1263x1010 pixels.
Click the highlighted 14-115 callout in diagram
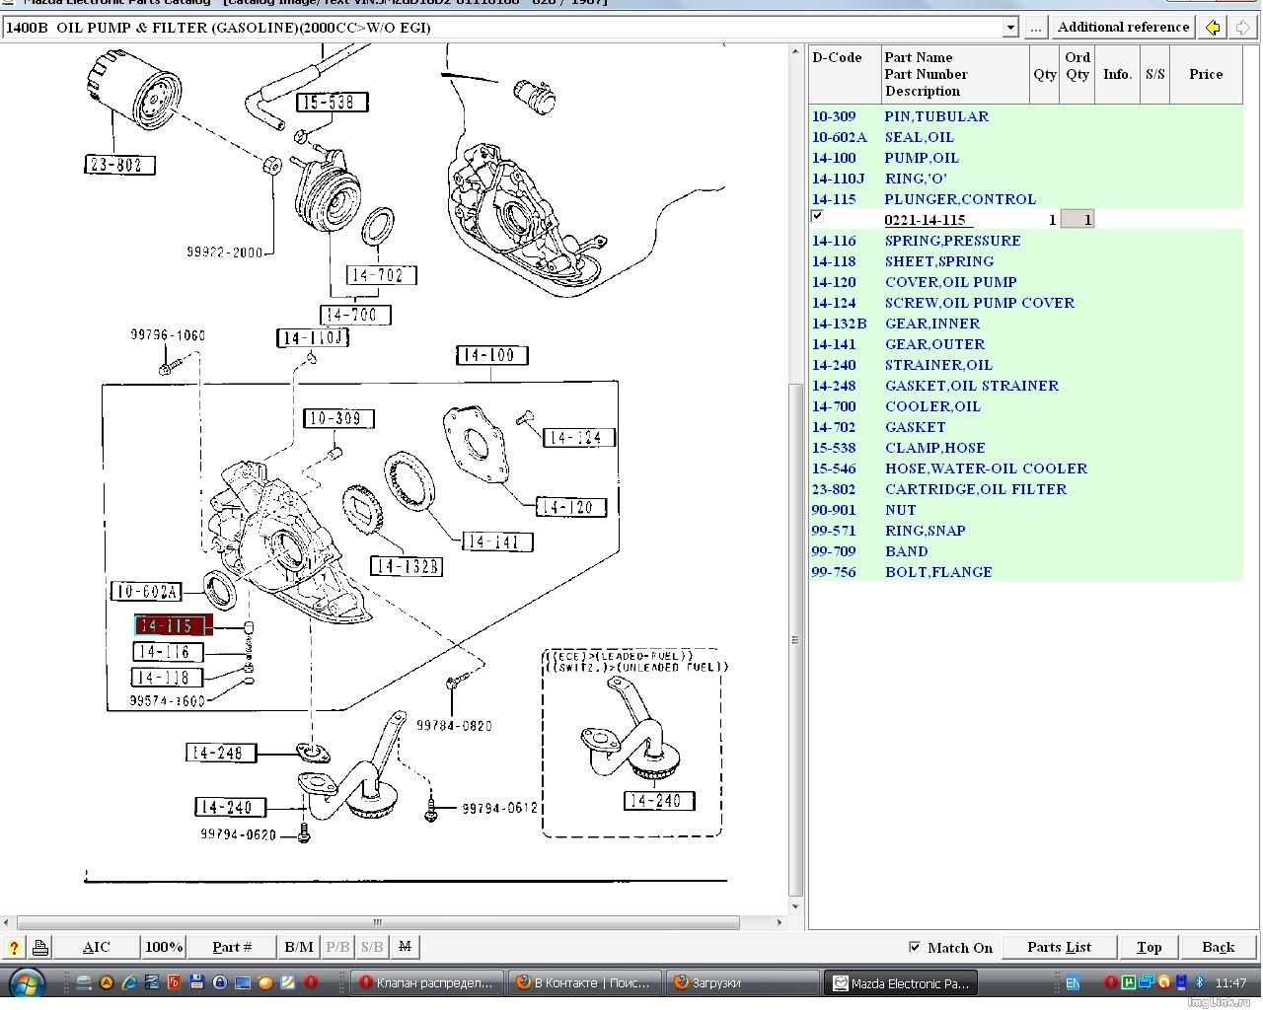(174, 625)
